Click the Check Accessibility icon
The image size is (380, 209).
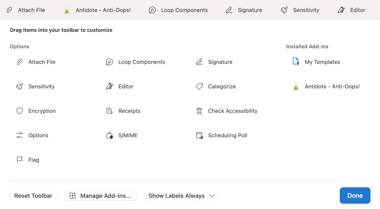point(199,111)
